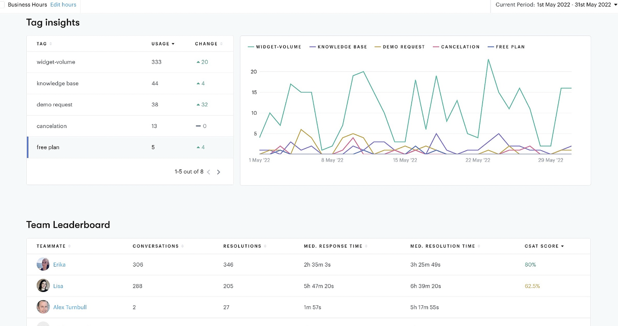Toggle the Business Hours checkbox
This screenshot has width=618, height=326.
[x=2, y=5]
